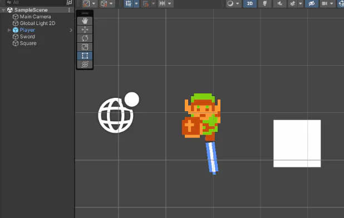Screen dimensions: 344x218
Task: Click the scene lighting bulb icon
Action: click(x=265, y=3)
